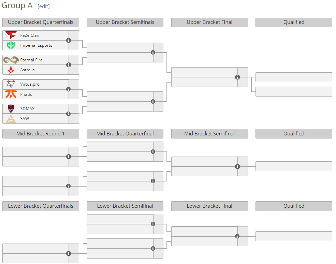The image size is (336, 264).
Task: Click the FaZe Clan logo icon
Action: point(11,35)
